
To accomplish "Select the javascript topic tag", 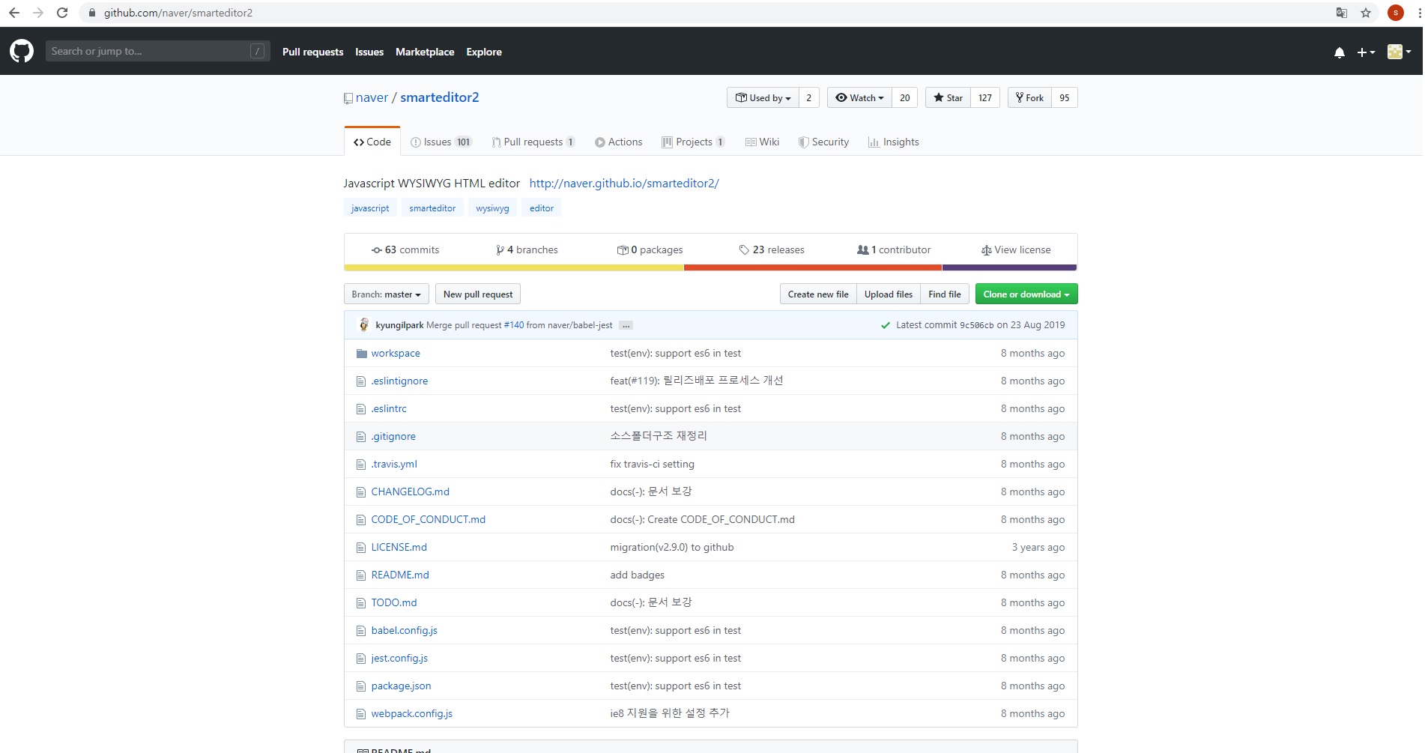I will point(370,208).
